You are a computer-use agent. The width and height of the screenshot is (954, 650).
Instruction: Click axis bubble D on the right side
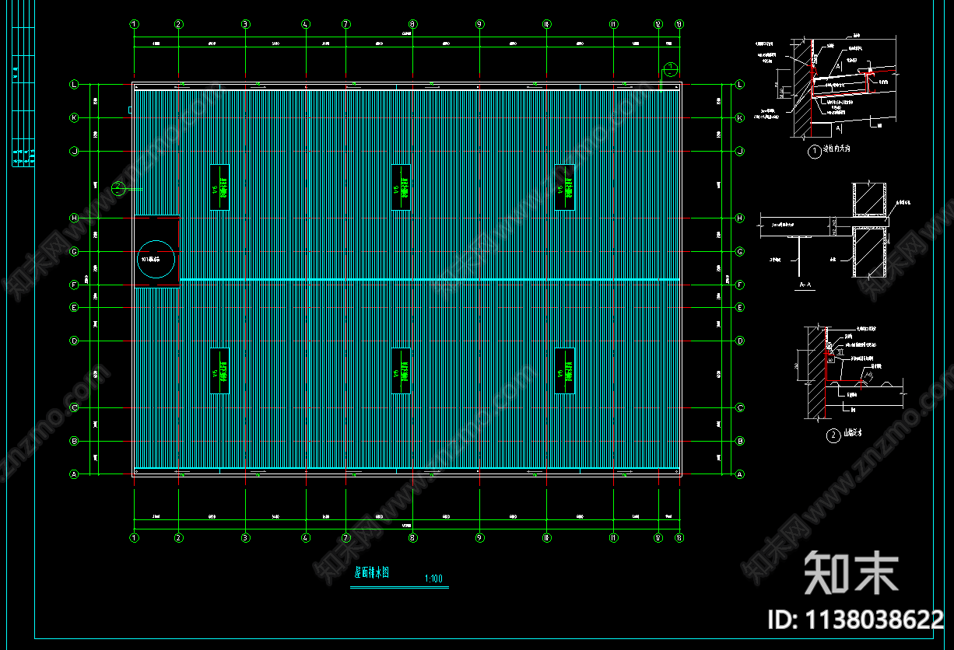point(740,341)
